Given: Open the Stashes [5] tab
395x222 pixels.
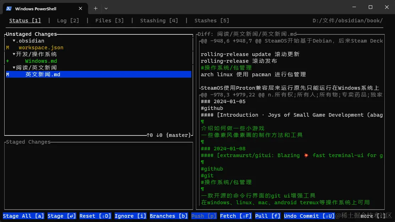Looking at the screenshot, I should pos(212,21).
